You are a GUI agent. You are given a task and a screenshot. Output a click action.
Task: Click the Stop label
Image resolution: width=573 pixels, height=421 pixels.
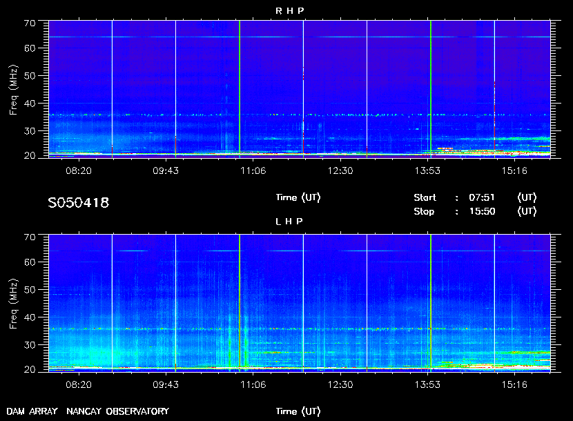[424, 211]
